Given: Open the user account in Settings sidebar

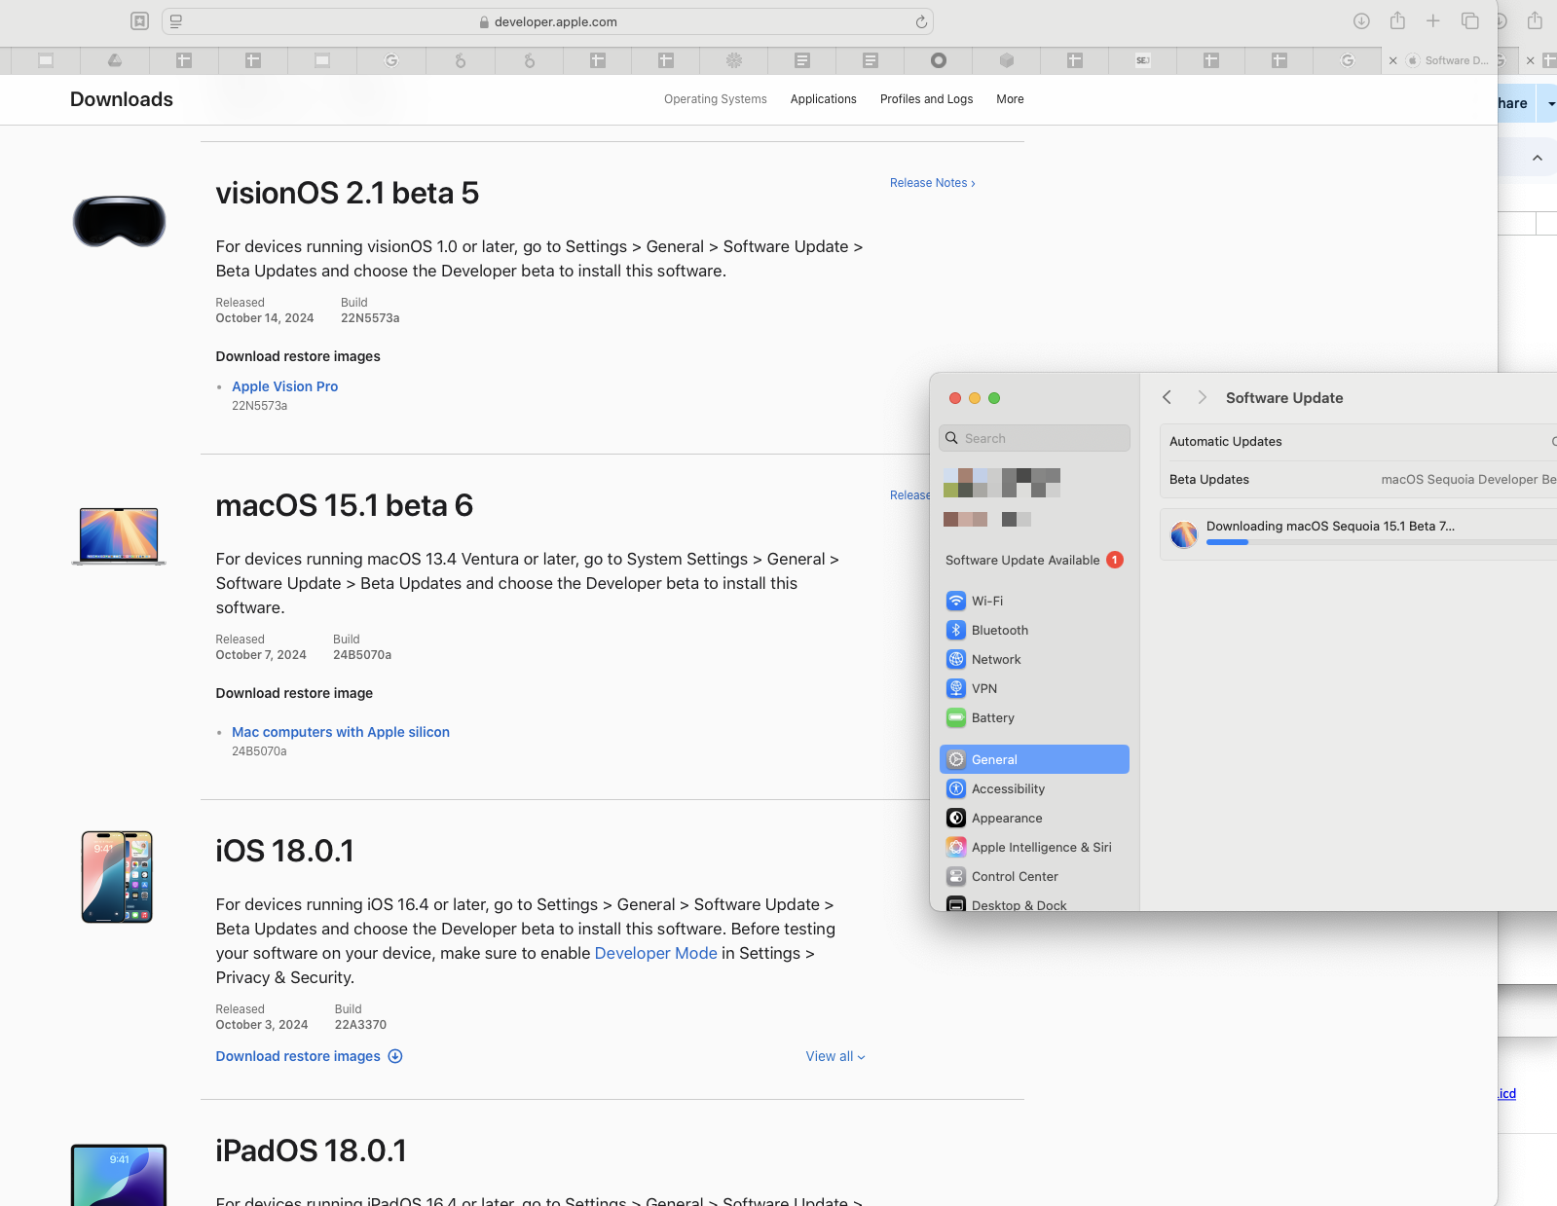Looking at the screenshot, I should point(1002,496).
